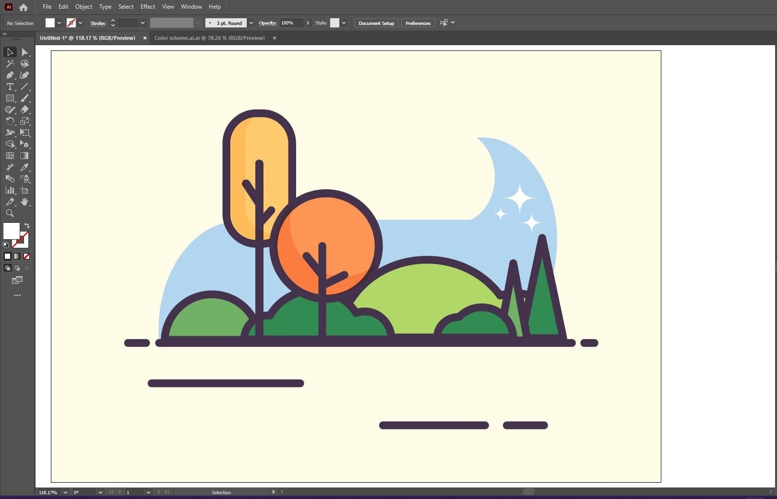777x499 pixels.
Task: Open Edit Toolbar three-dots button
Action: [17, 295]
